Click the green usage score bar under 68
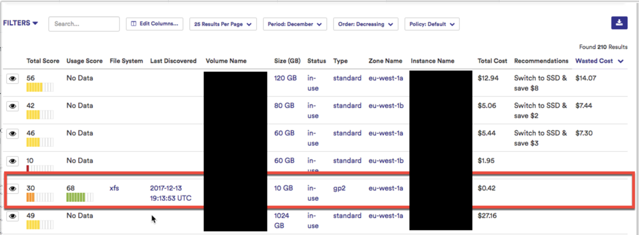 click(x=80, y=198)
